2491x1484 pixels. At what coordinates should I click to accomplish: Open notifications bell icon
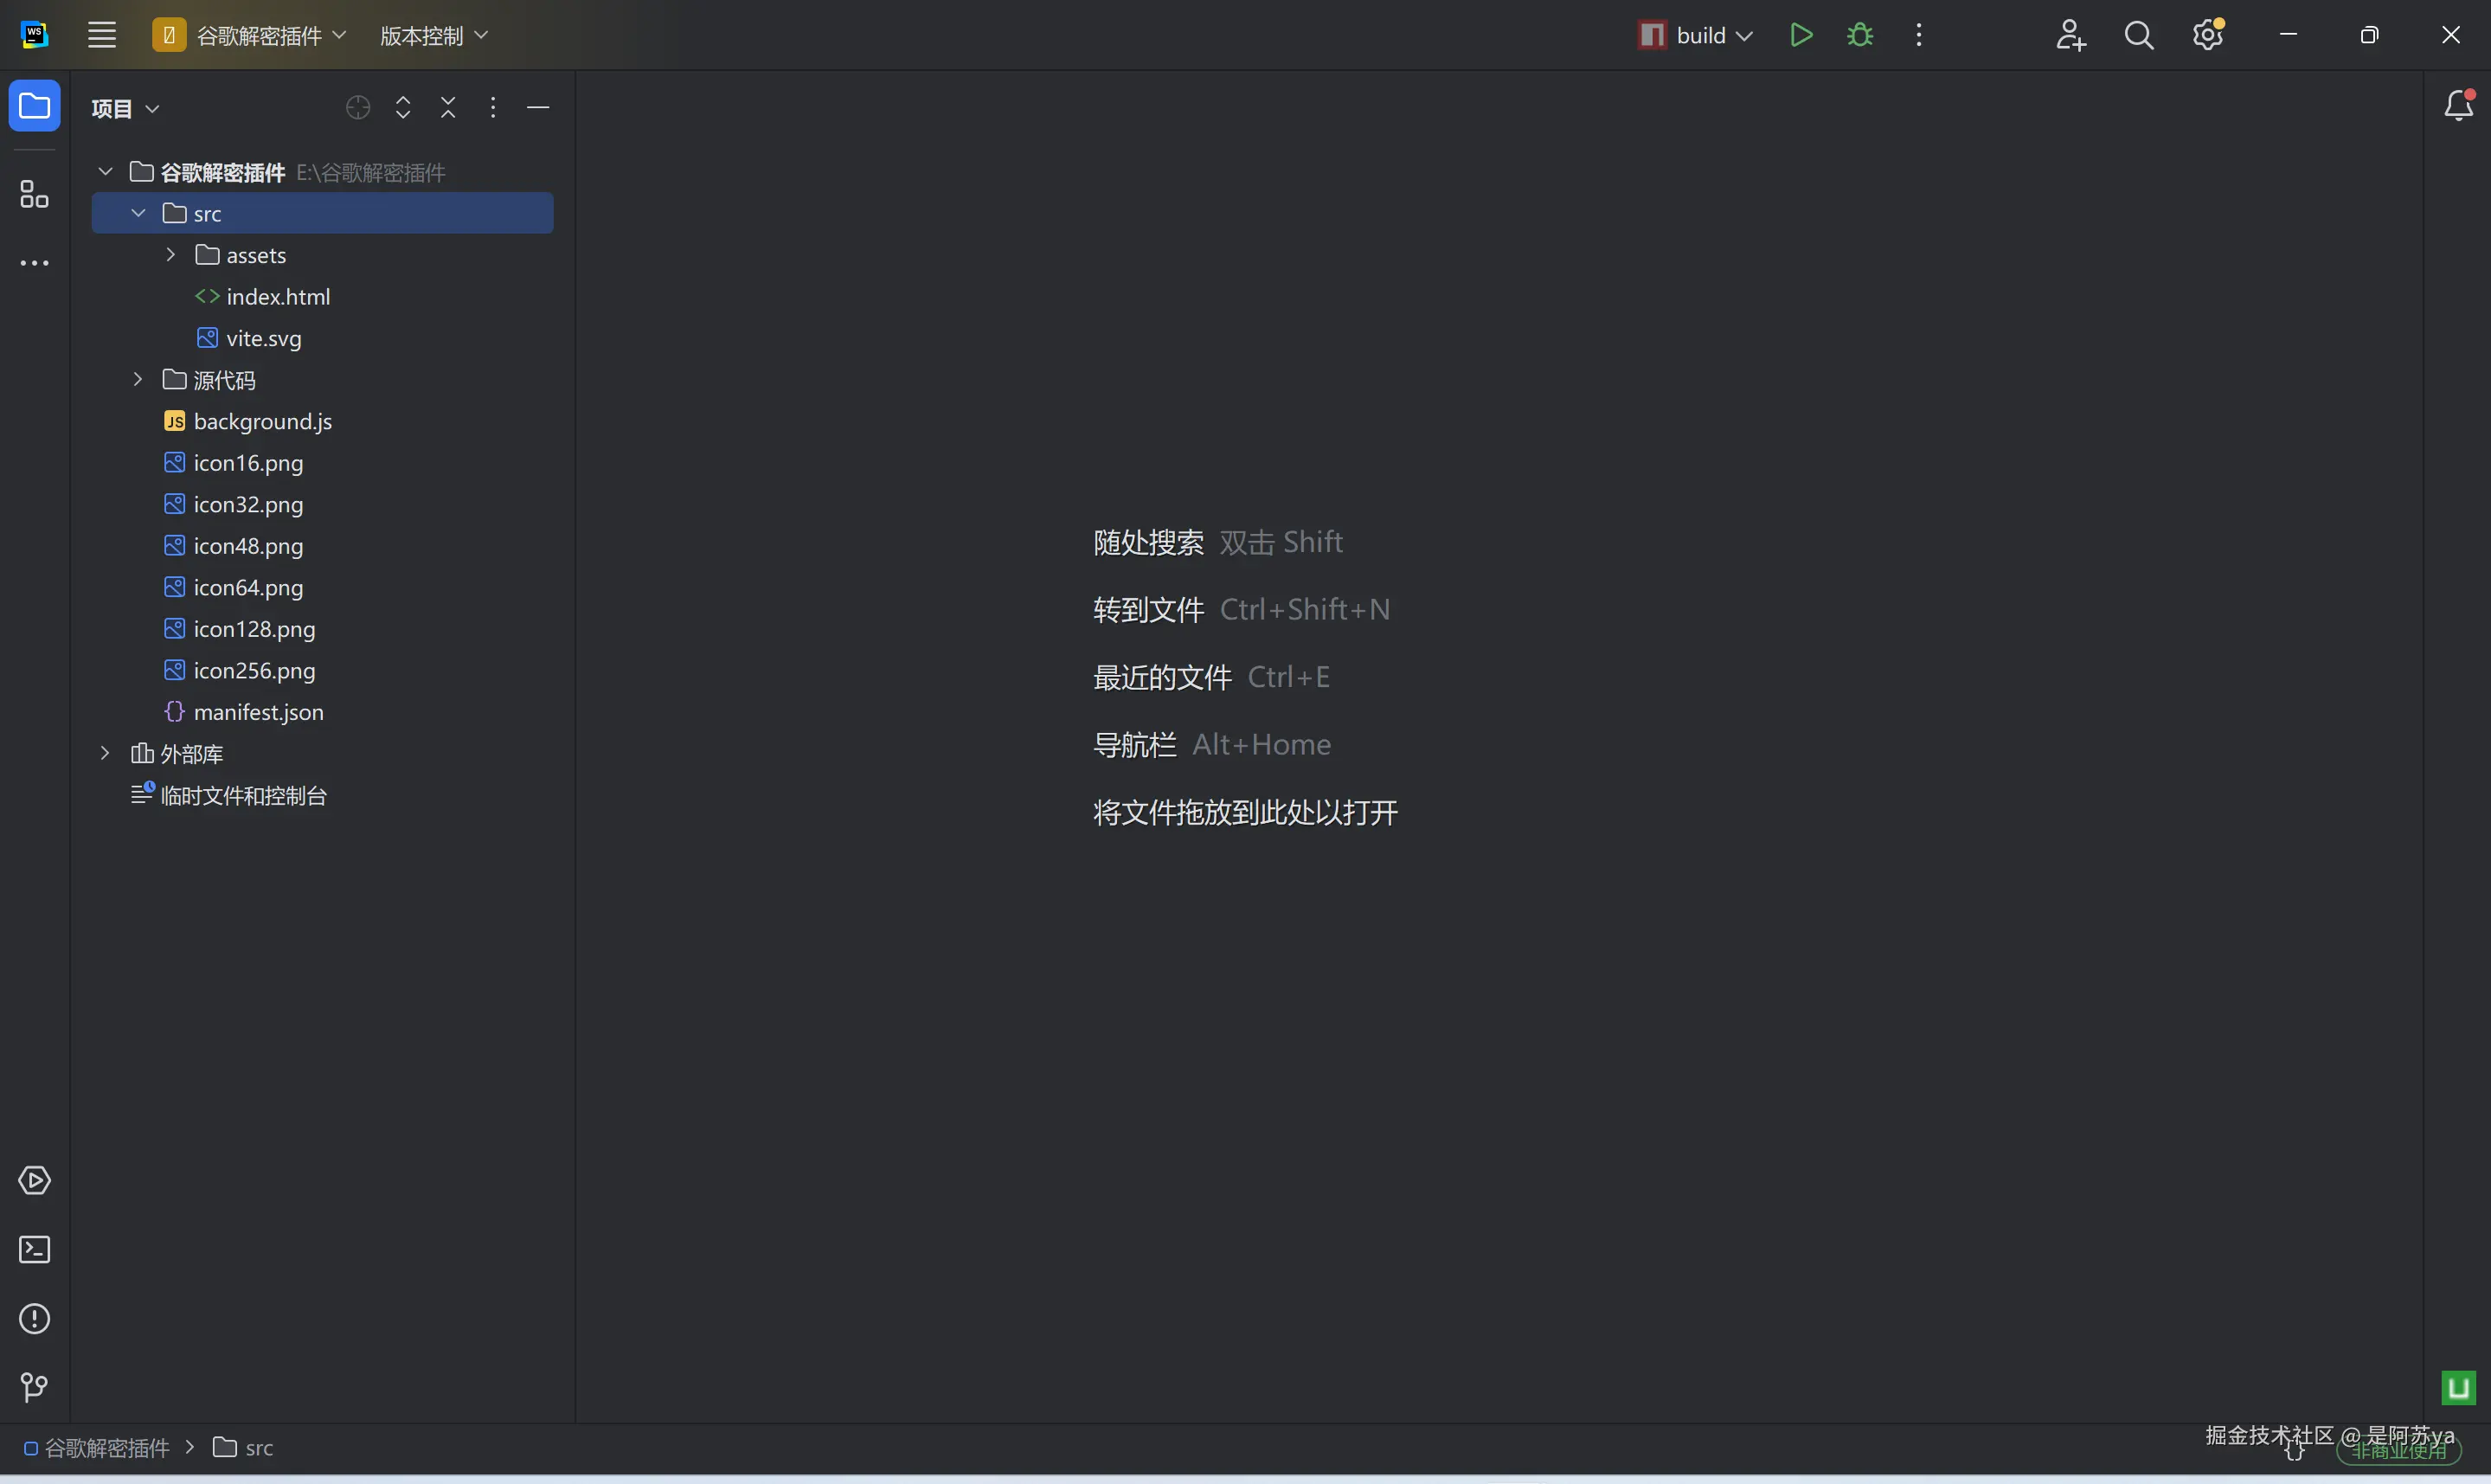2458,105
